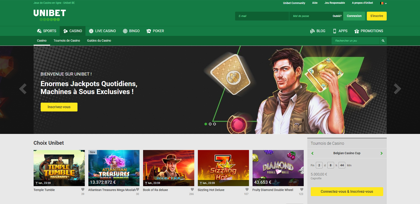Click the Choix Unibet heading
Image resolution: width=420 pixels, height=204 pixels.
(49, 143)
